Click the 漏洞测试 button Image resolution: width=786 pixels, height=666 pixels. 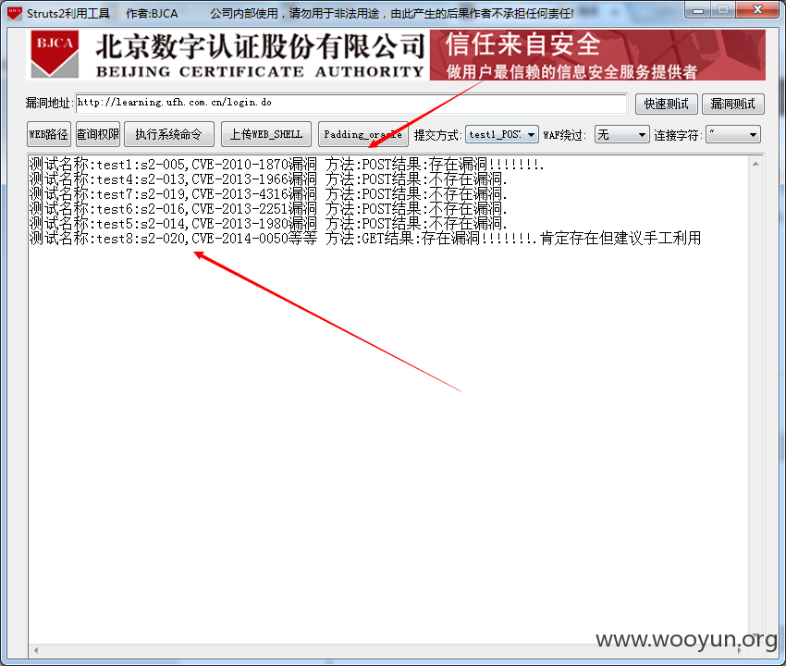pyautogui.click(x=733, y=104)
